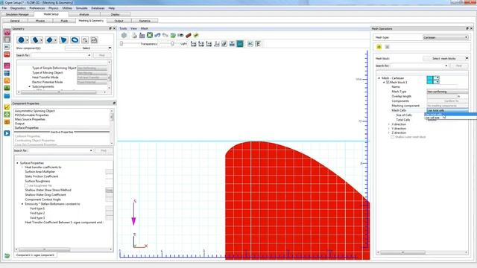
Task: Click Find button in Mesh Operations panel
Action: (459, 66)
